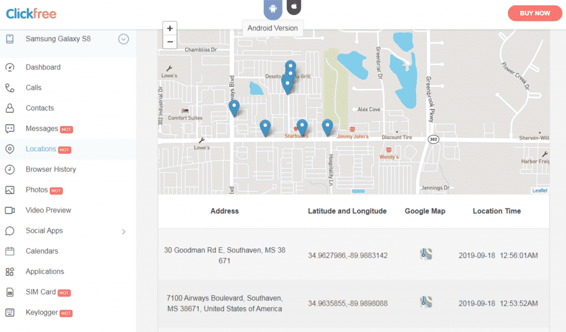
Task: Click the BUY NOW button
Action: 534,13
